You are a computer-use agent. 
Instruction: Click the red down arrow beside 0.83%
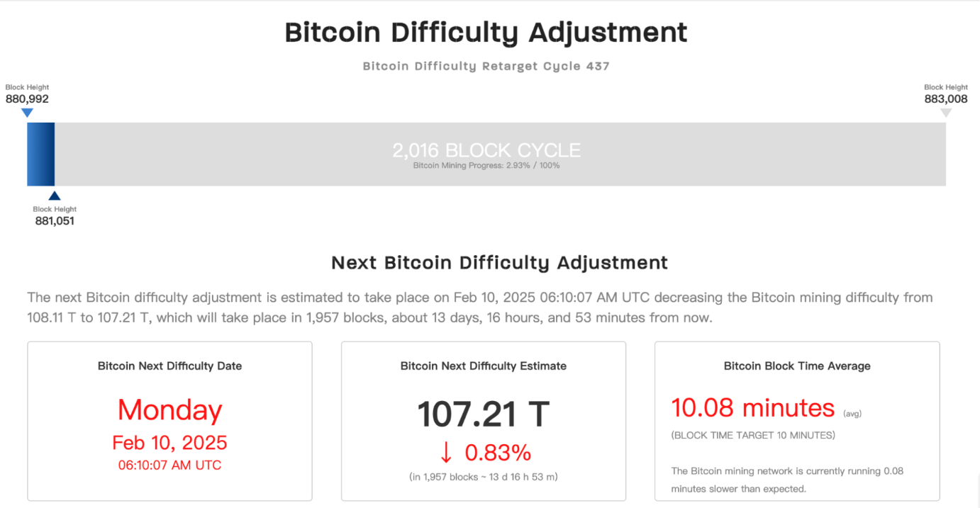click(x=445, y=452)
